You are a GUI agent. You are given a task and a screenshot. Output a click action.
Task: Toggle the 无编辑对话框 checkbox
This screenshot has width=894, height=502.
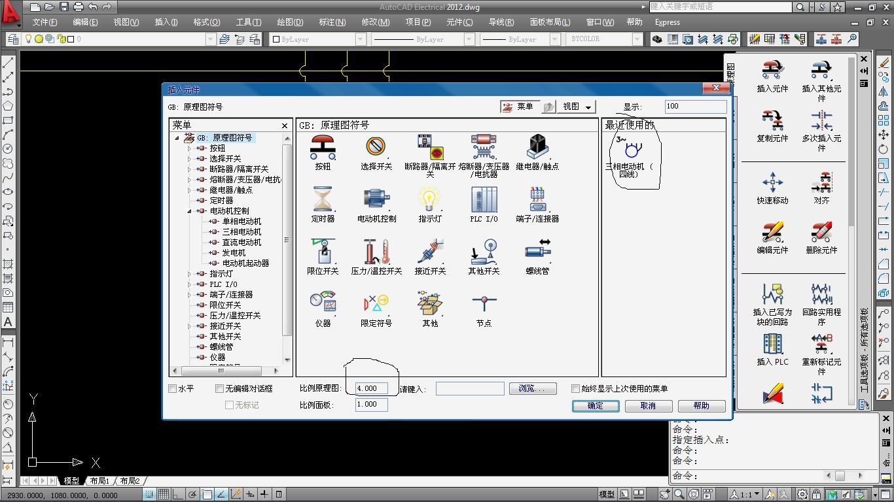[220, 389]
